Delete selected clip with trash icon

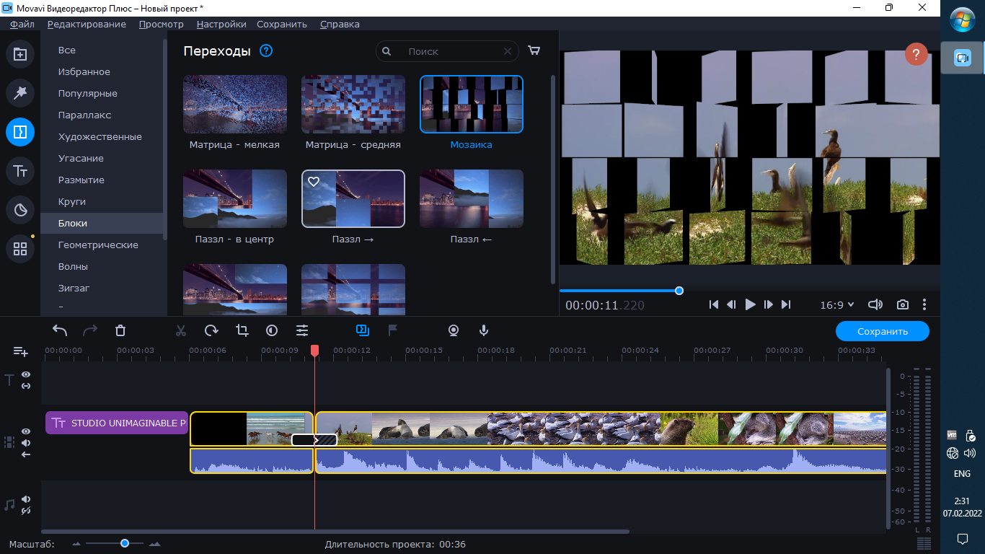tap(120, 330)
